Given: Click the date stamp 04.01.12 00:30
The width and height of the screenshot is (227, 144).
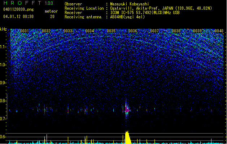Looking at the screenshot, I should (18, 17).
